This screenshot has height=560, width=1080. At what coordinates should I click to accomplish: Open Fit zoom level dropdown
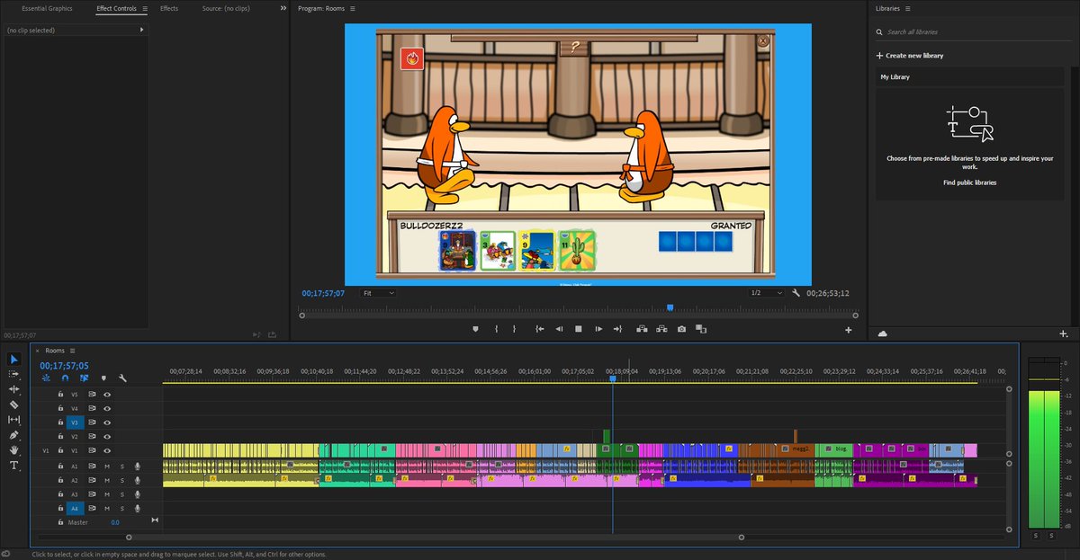click(378, 293)
